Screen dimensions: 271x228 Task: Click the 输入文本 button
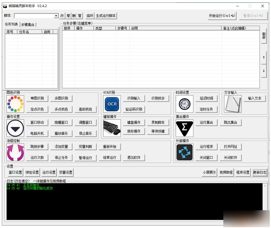point(255,98)
